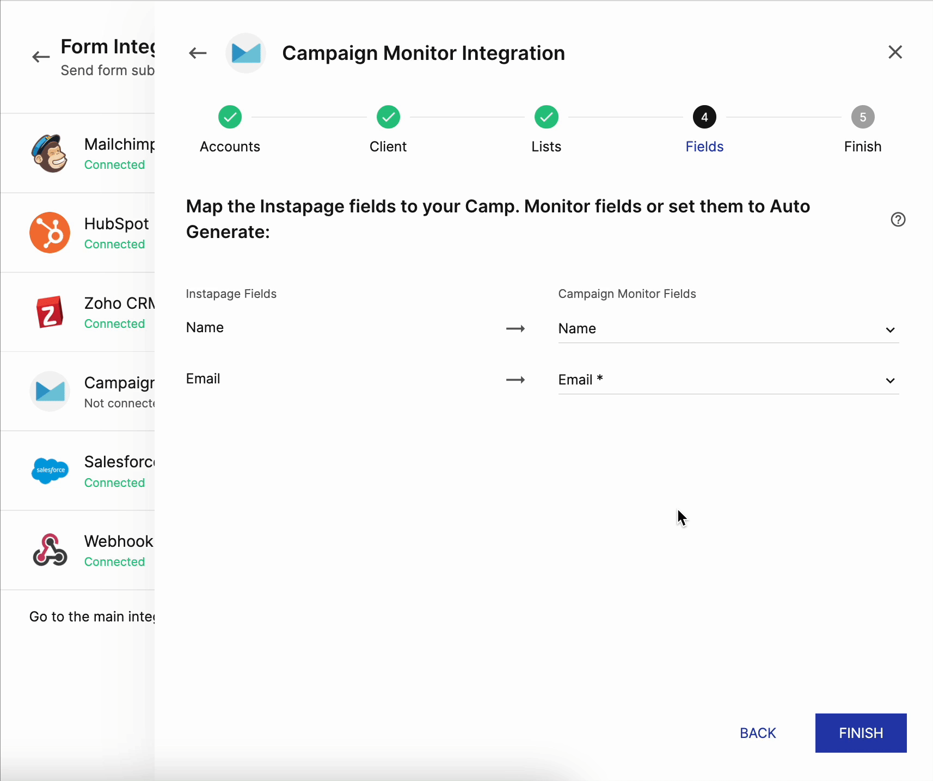The image size is (933, 781).
Task: Open the Salesforce cloud icon
Action: point(50,471)
